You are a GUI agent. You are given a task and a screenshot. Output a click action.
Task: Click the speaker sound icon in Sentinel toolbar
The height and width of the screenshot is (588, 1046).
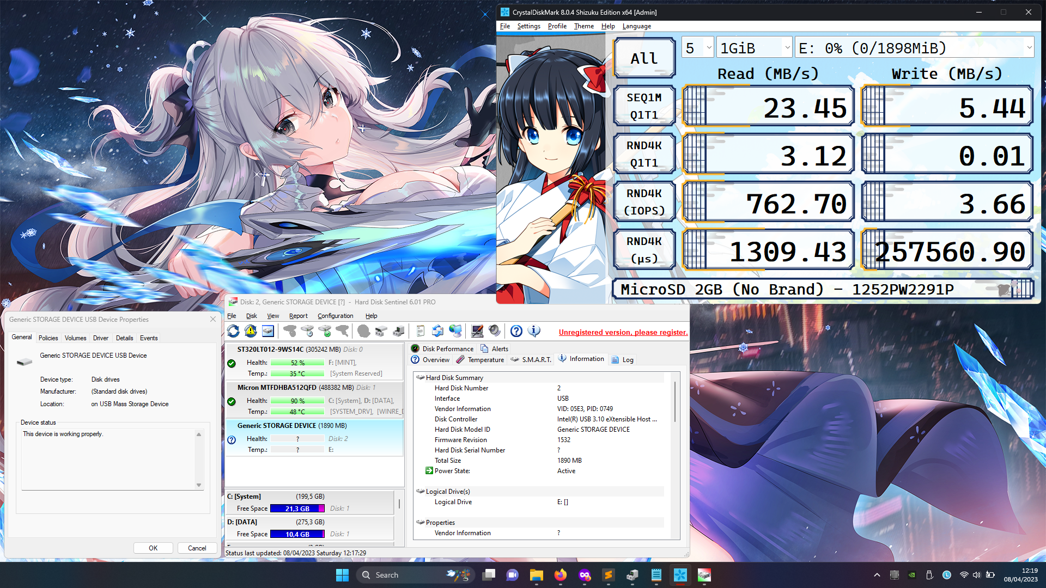tap(495, 331)
